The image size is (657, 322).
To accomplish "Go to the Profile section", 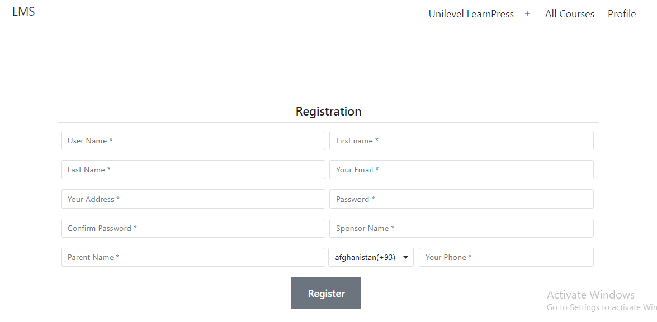I will coord(621,13).
